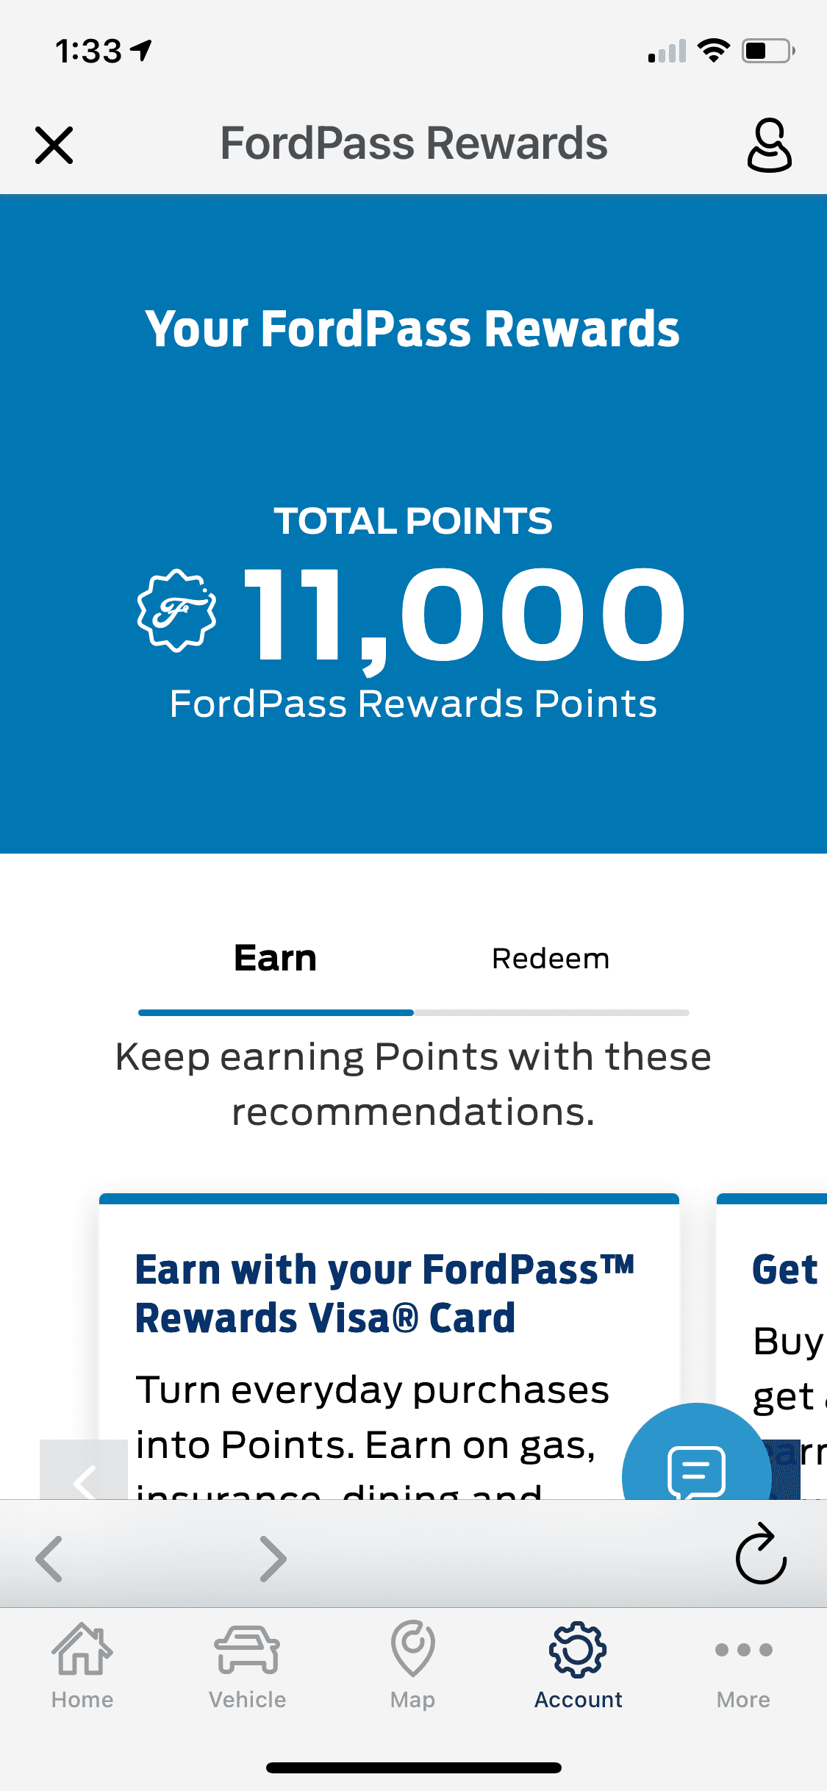This screenshot has height=1791, width=827.
Task: Stay on the Earn tab
Action: click(x=275, y=957)
